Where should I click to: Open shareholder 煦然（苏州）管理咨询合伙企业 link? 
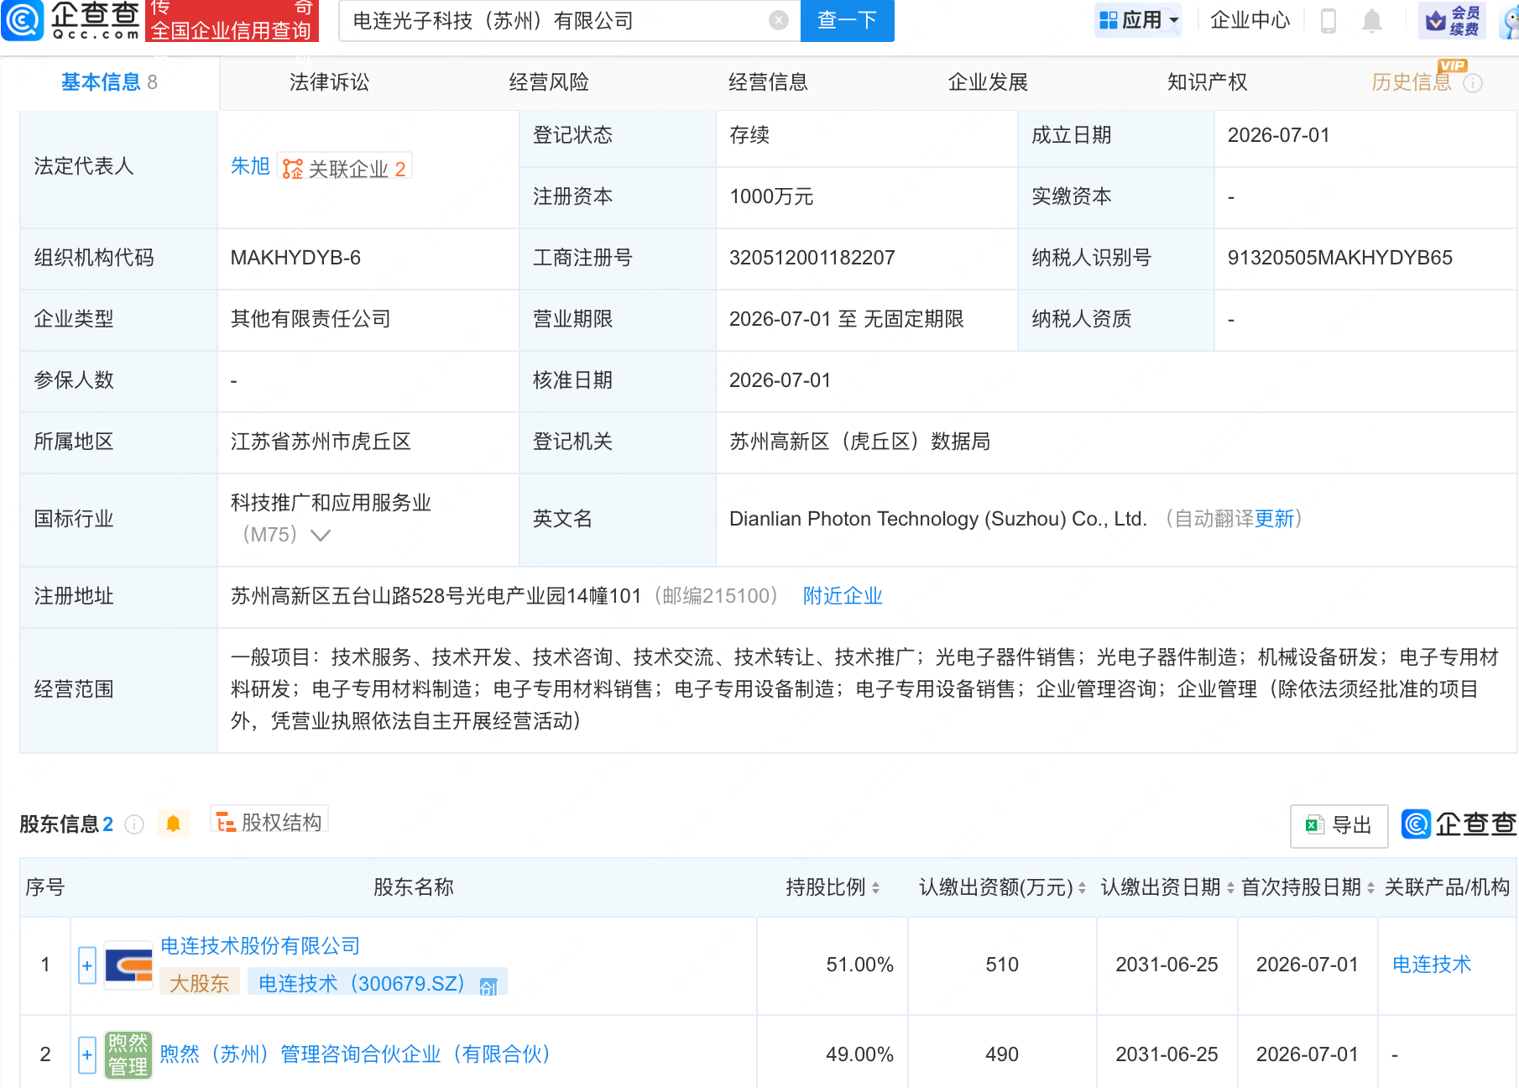pyautogui.click(x=355, y=1054)
